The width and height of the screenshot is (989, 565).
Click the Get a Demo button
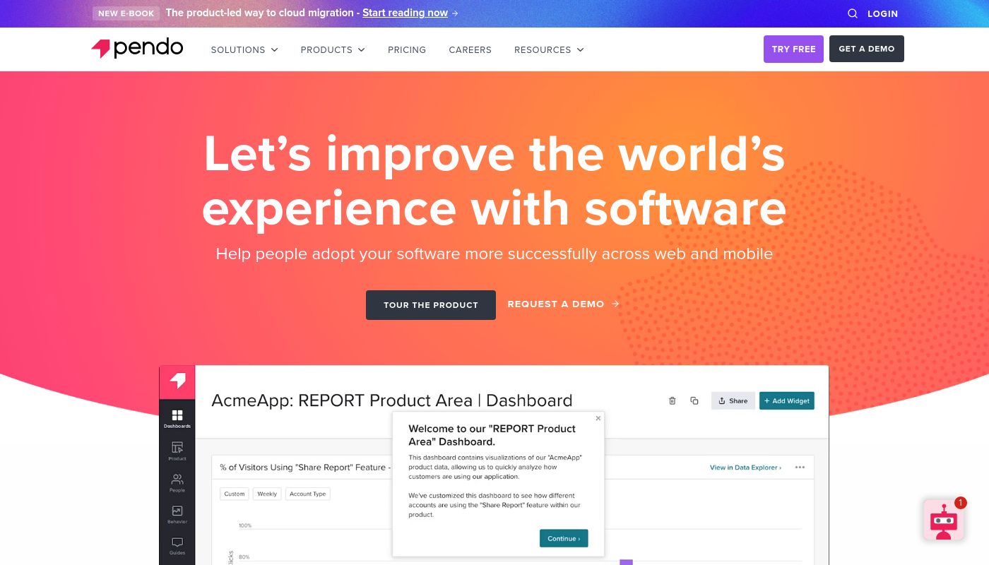(867, 49)
